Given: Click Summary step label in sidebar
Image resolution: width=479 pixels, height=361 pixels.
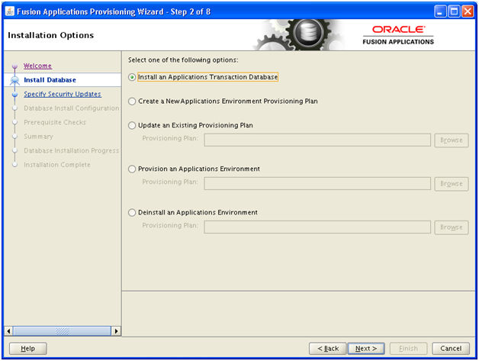Looking at the screenshot, I should coord(38,137).
